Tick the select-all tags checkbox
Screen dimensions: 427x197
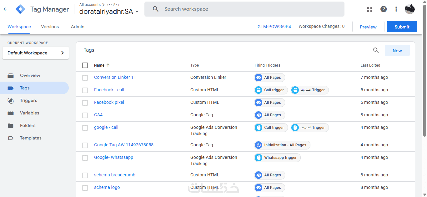coord(85,65)
